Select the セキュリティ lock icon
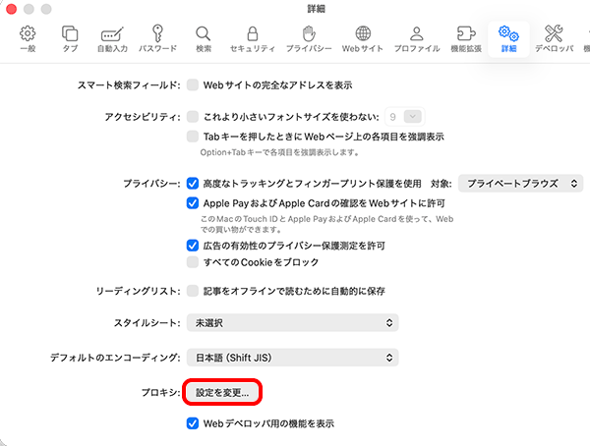The image size is (590, 446). tap(253, 35)
